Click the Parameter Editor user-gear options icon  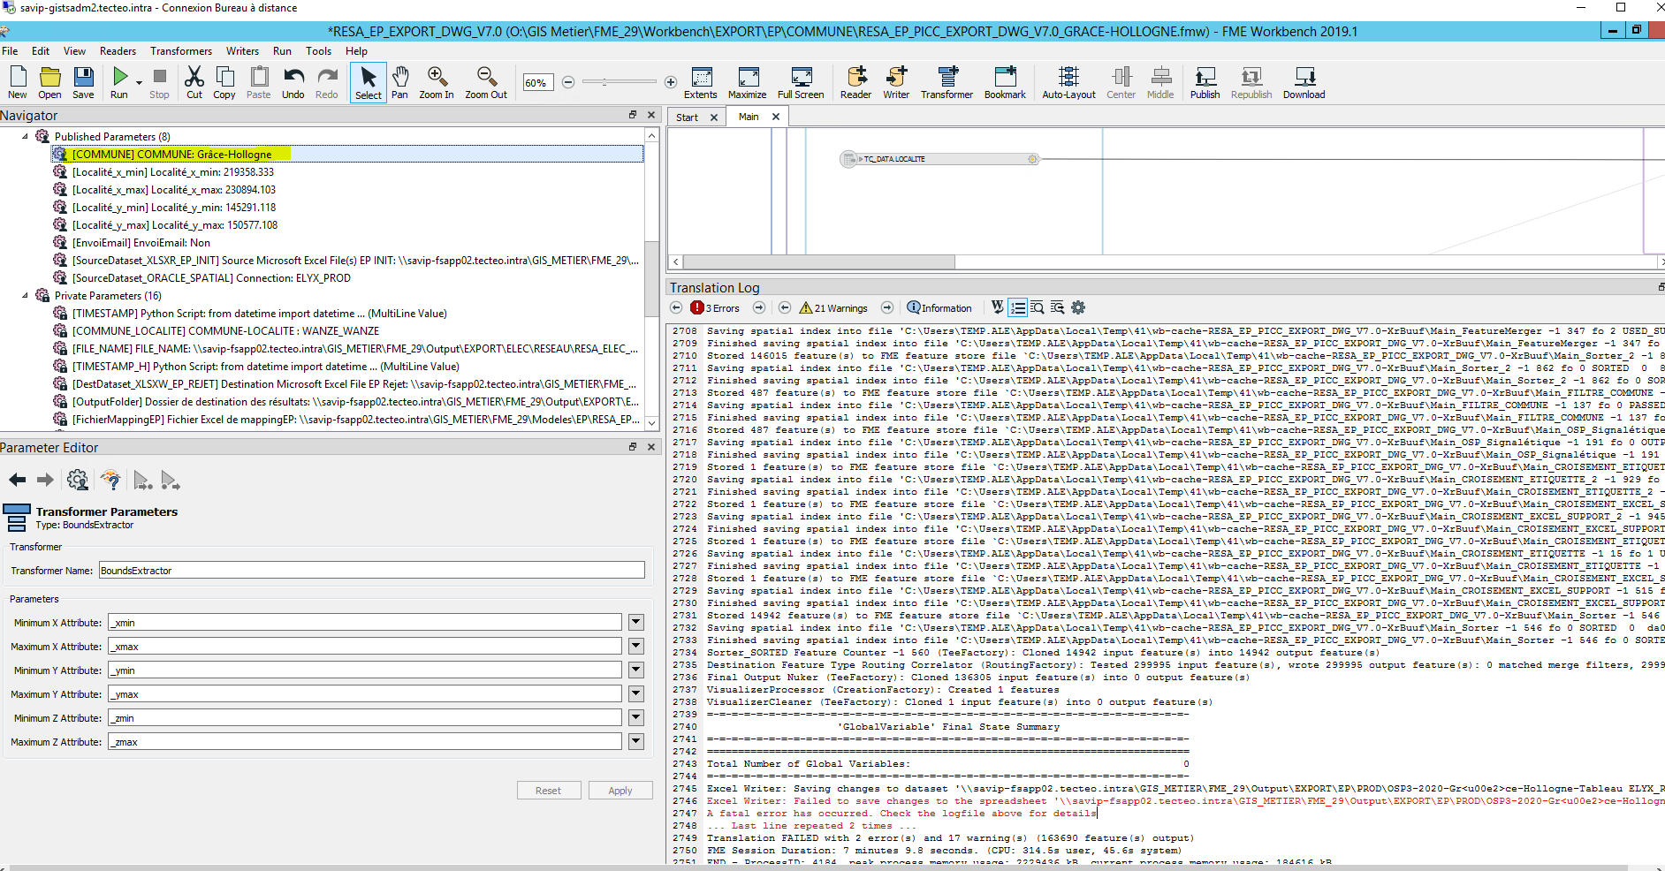[78, 480]
